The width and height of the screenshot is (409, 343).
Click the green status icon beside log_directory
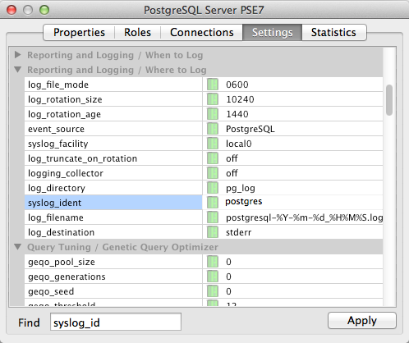tap(213, 188)
